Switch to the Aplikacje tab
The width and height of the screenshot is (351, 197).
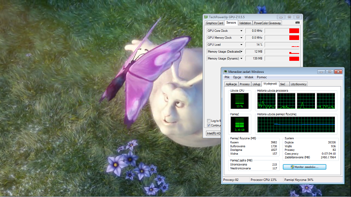231,84
